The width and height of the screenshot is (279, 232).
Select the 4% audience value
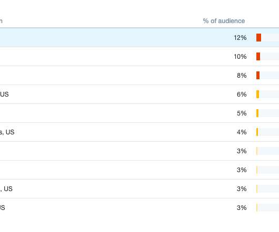point(242,132)
